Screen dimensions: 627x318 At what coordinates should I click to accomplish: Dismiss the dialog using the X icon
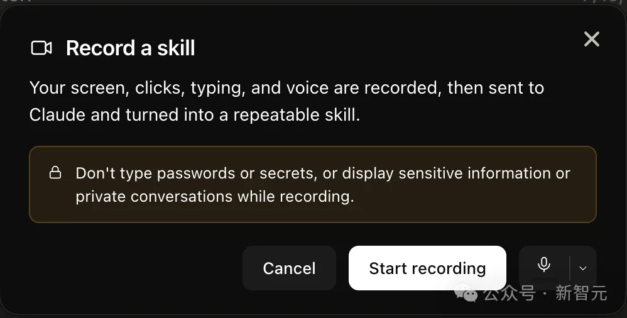tap(591, 39)
